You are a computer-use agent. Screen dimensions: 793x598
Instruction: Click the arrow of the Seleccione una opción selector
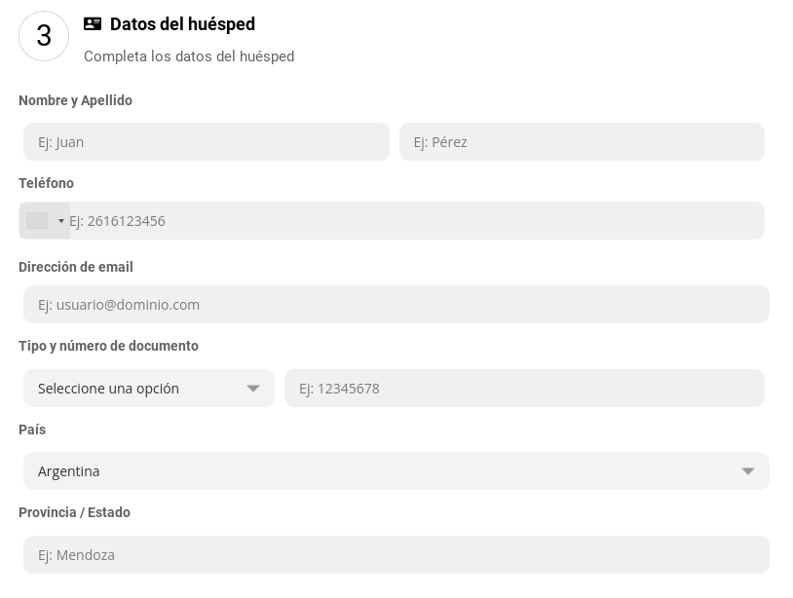click(253, 389)
